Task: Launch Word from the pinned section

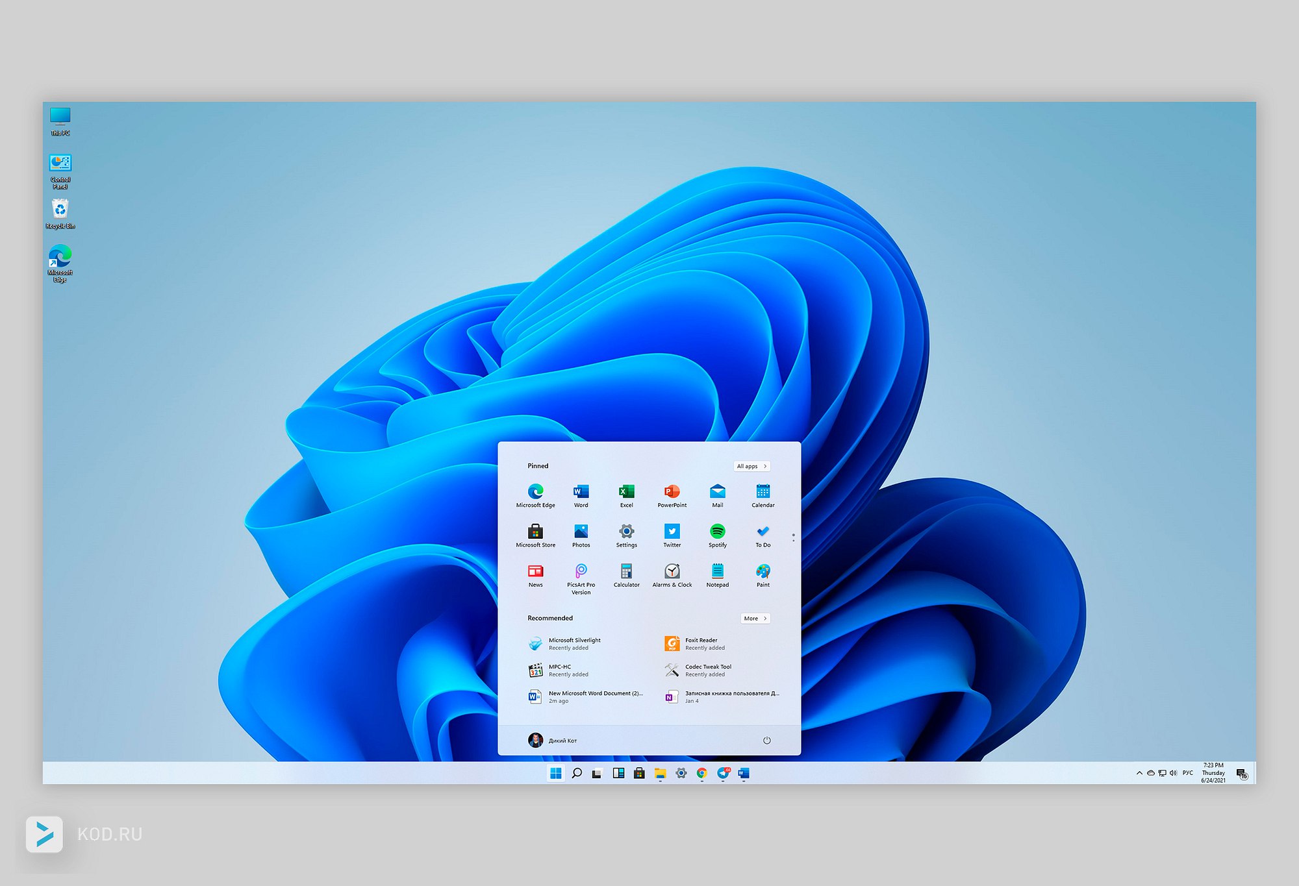Action: coord(581,496)
